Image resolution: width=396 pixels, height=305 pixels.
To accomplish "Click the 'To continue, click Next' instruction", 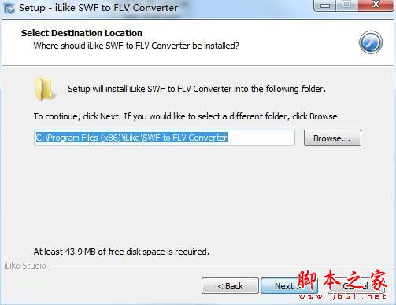I will tap(187, 116).
